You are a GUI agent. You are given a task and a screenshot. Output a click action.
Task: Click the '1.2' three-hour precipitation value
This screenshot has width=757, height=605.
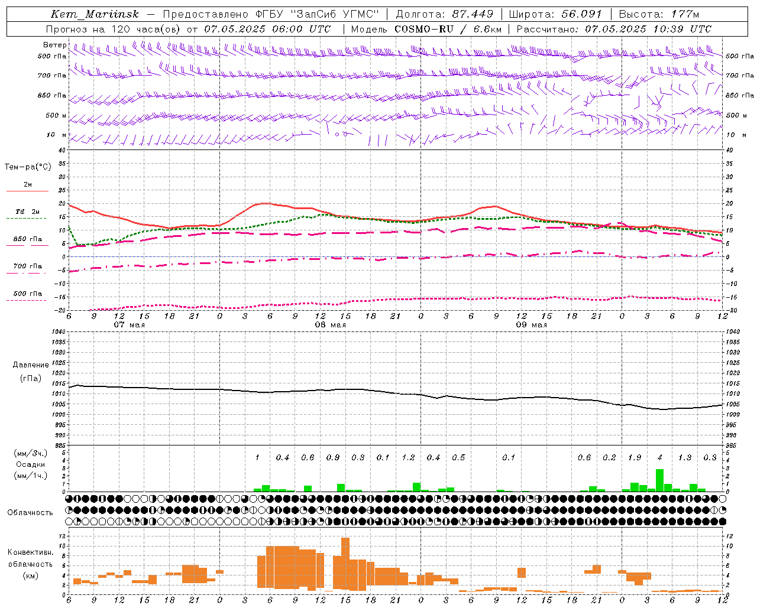coord(408,457)
